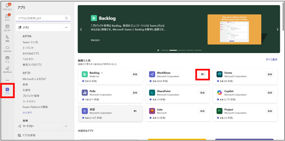285x141 pixels.
Task: Click the Backlog app icon in card
Action: (85, 74)
